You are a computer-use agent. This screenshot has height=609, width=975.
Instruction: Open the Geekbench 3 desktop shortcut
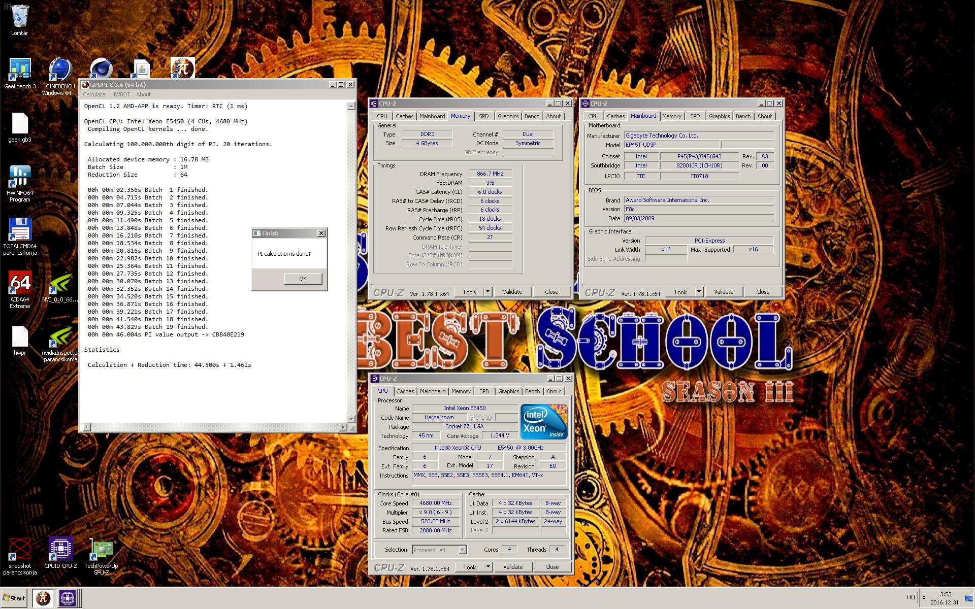(20, 70)
